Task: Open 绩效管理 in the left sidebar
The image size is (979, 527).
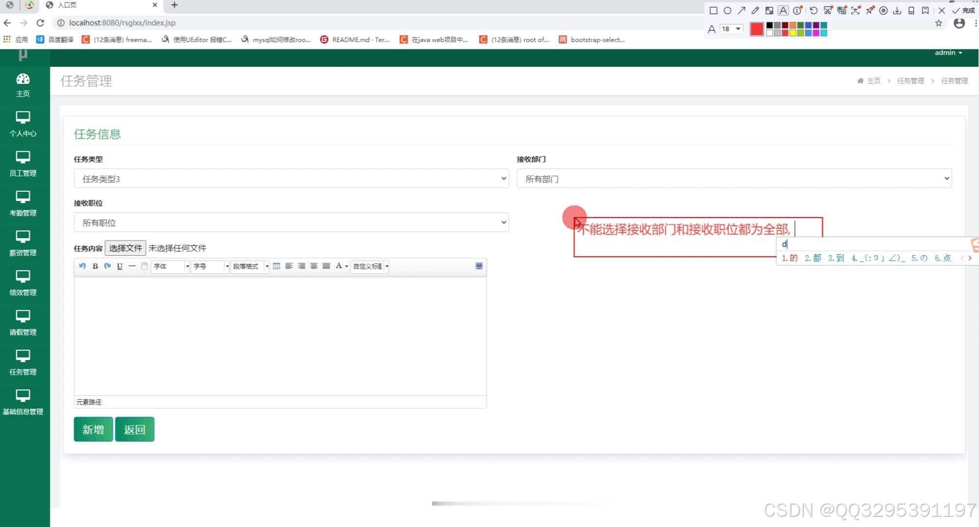Action: tap(23, 284)
